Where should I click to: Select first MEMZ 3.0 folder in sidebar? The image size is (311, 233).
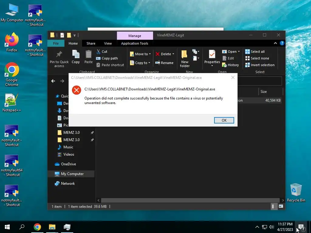(71, 132)
